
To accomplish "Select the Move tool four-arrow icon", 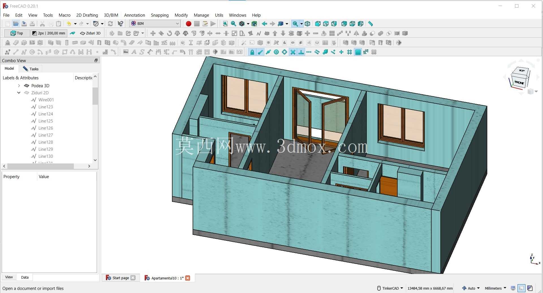I will tap(153, 33).
